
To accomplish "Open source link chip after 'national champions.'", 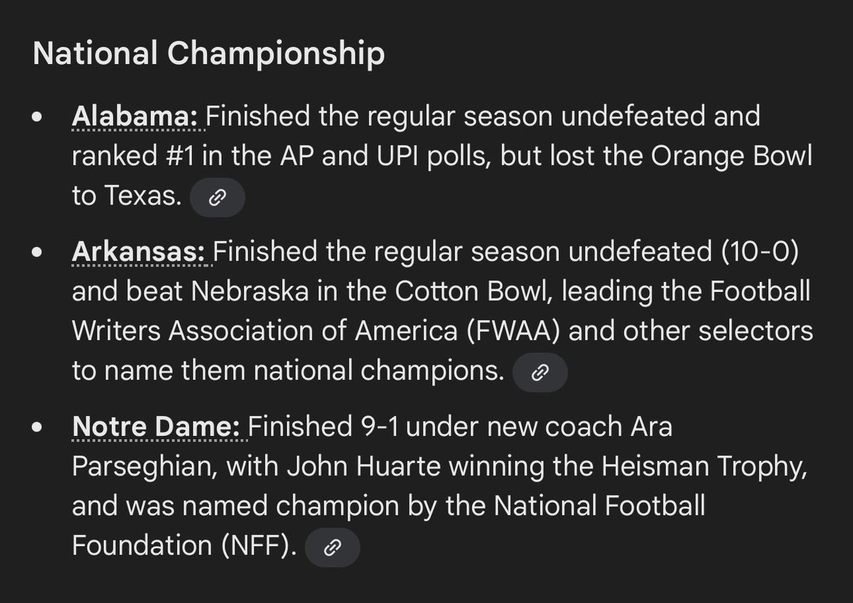I will click(x=540, y=372).
